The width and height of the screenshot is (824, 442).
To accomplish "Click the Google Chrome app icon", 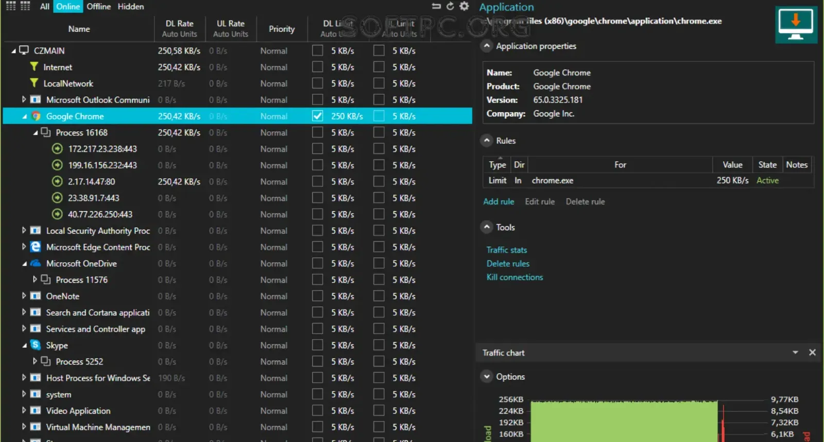I will (36, 116).
